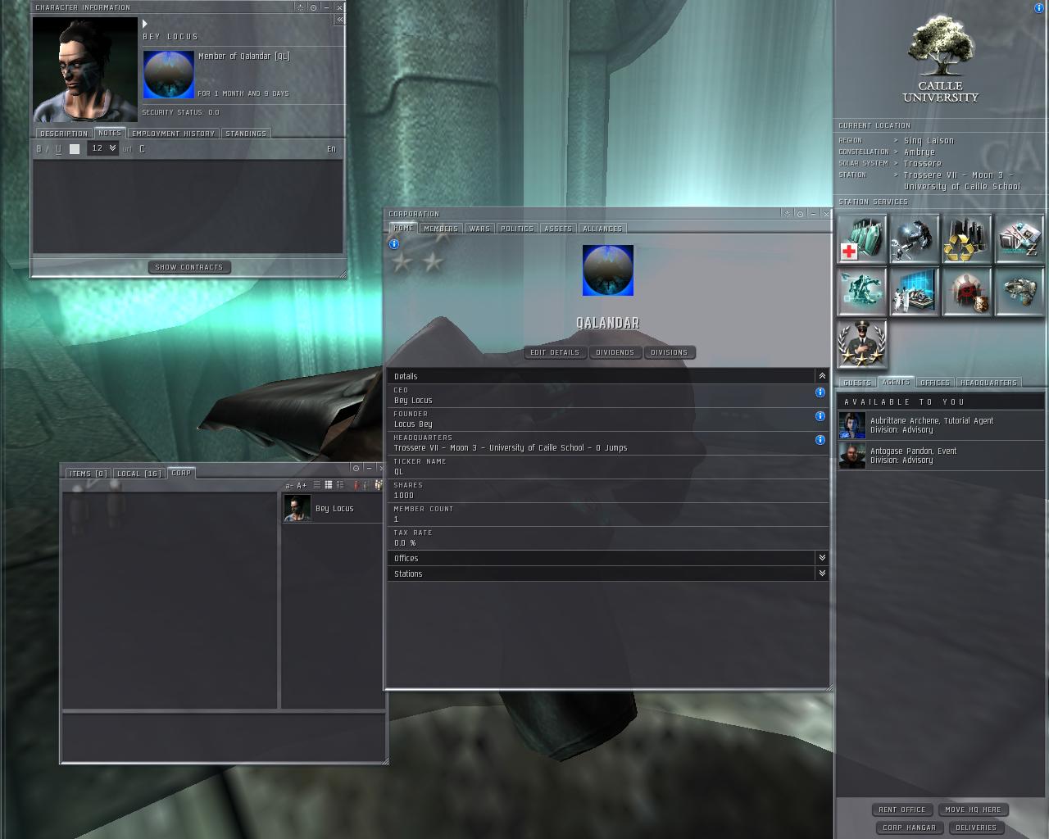Viewport: 1049px width, 839px height.
Task: Click the Dividends button
Action: [x=615, y=352]
